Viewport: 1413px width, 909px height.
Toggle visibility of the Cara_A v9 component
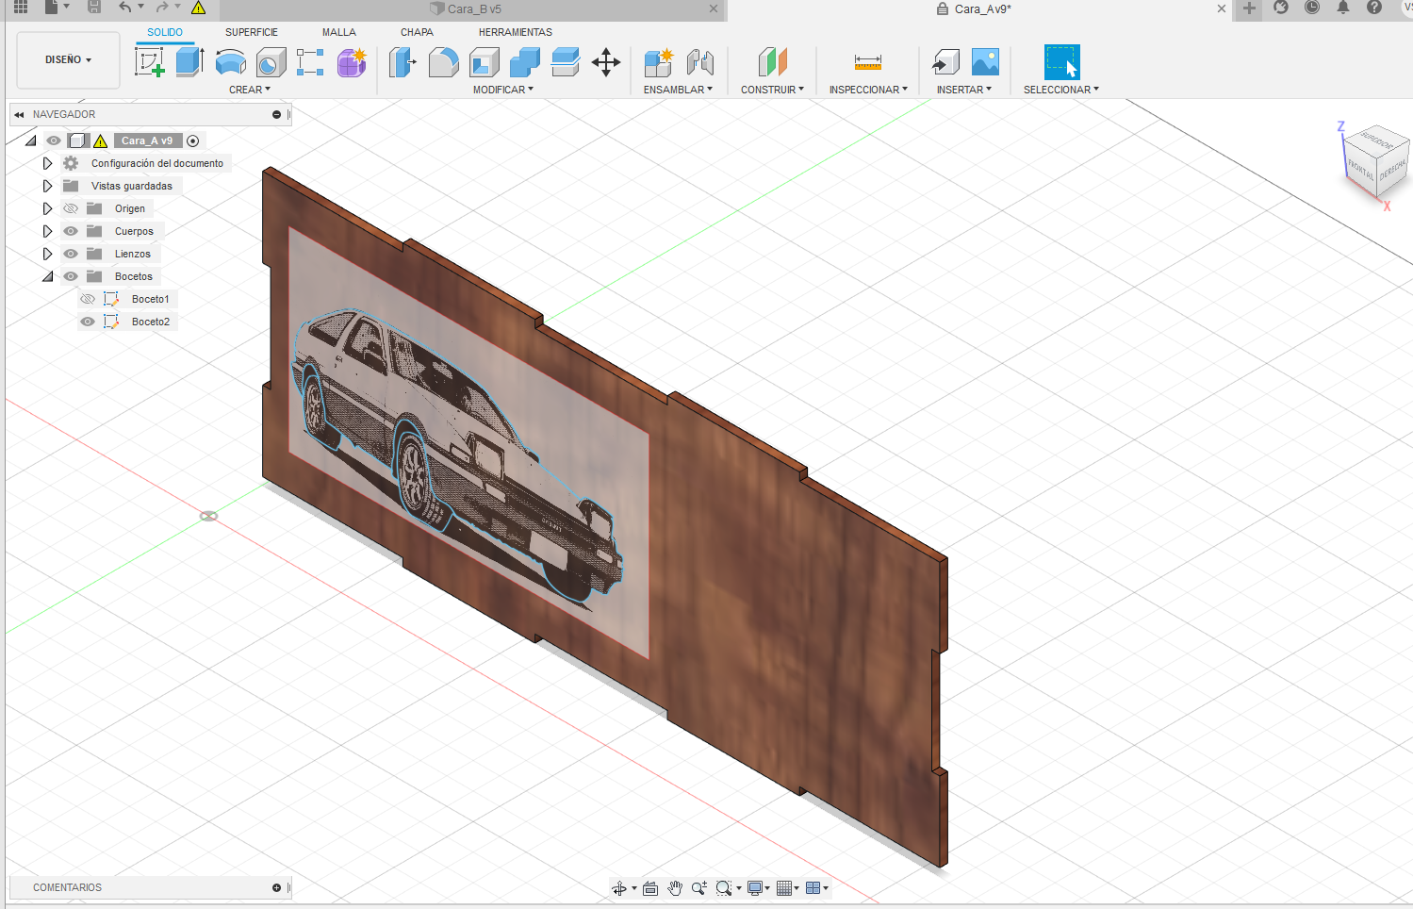click(54, 140)
